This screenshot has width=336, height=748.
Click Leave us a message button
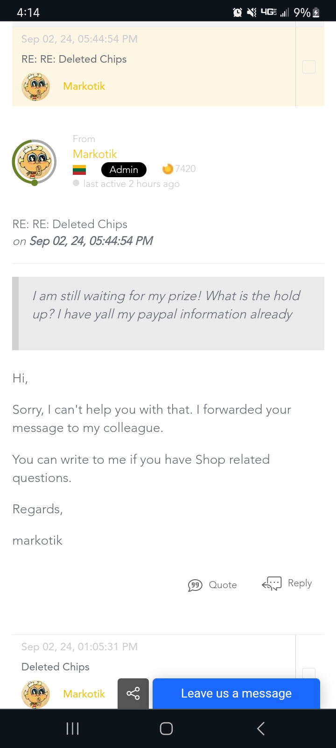(236, 693)
